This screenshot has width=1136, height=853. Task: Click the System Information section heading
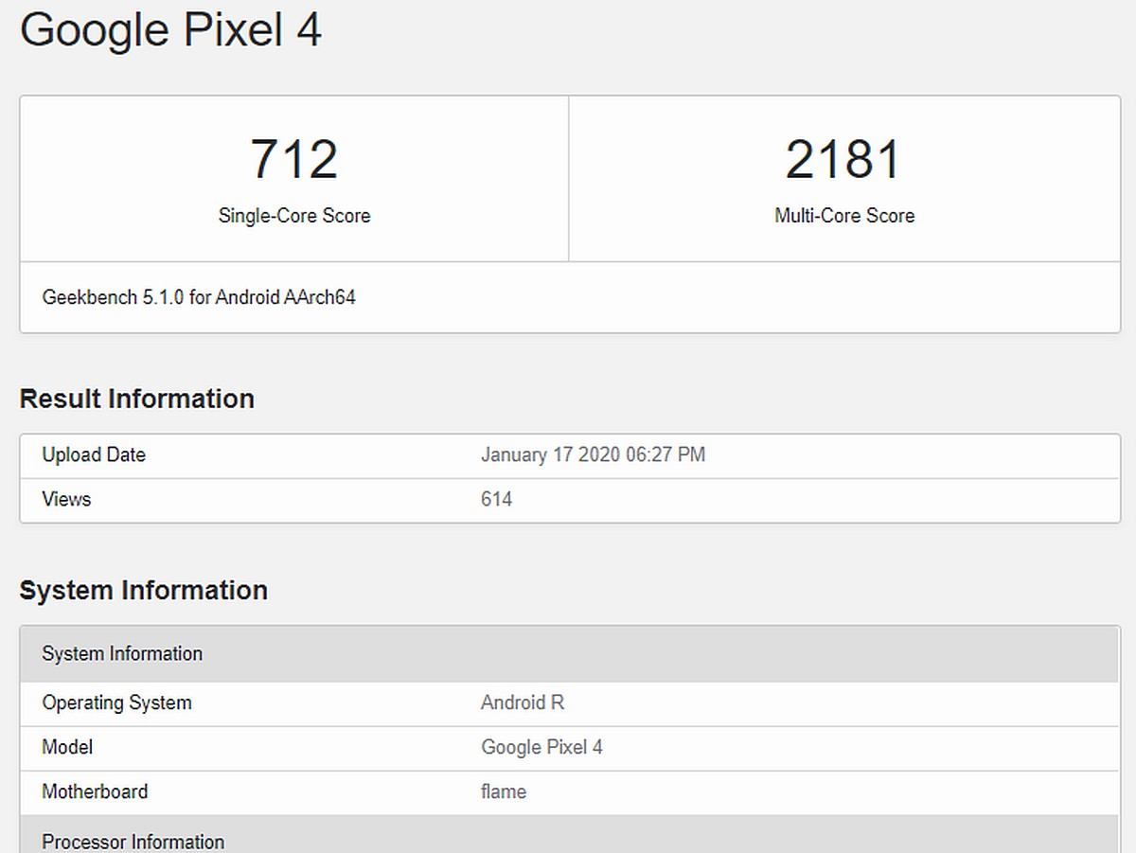tap(144, 590)
